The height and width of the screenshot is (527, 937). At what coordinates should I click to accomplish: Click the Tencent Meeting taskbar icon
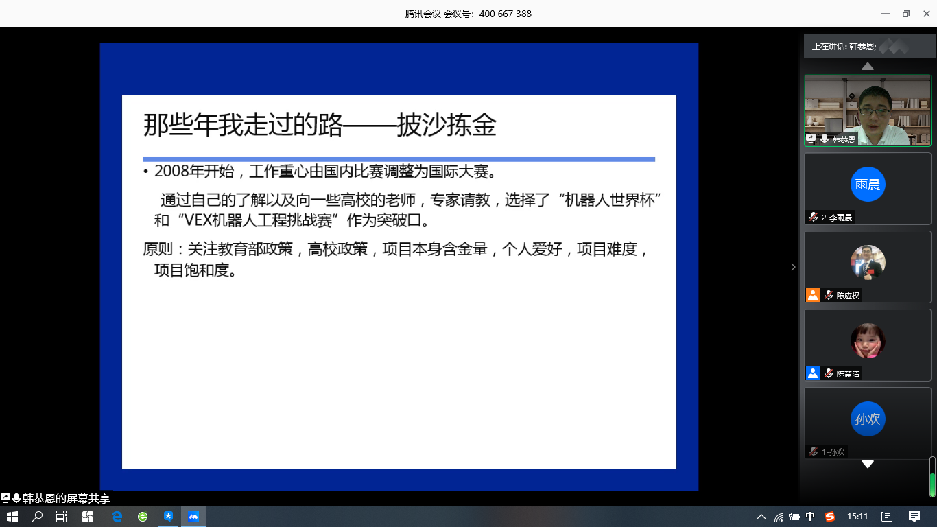click(193, 517)
